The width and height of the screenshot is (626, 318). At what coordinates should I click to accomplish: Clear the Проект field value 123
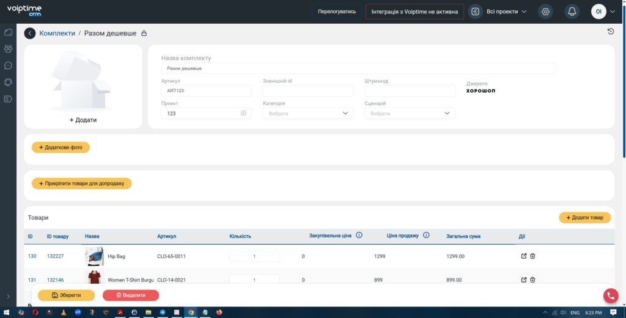click(x=243, y=113)
